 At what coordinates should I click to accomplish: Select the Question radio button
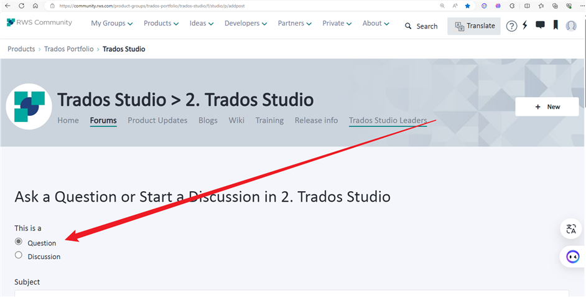click(x=18, y=241)
